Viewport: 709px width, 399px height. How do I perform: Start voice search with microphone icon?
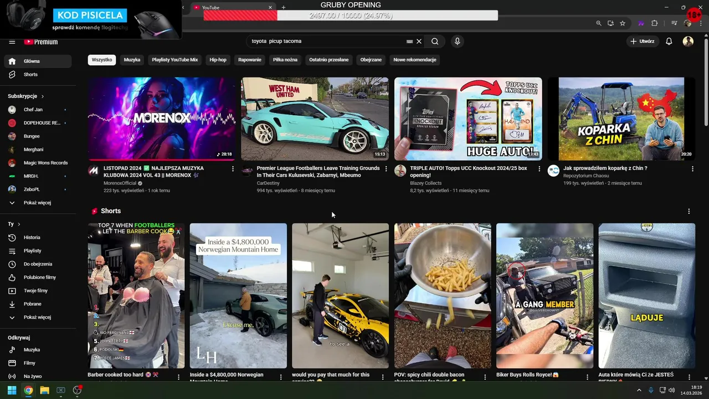[457, 41]
